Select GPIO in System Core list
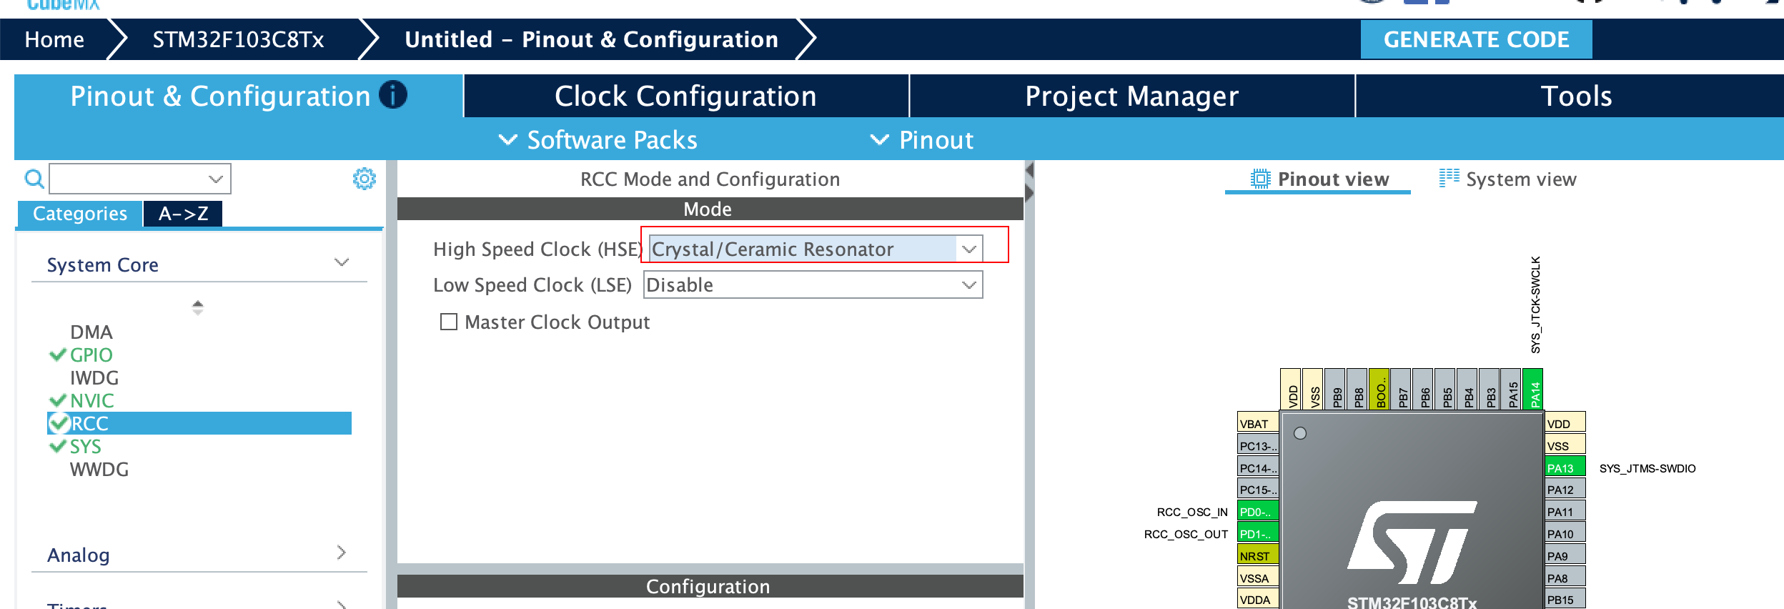1784x609 pixels. tap(91, 355)
